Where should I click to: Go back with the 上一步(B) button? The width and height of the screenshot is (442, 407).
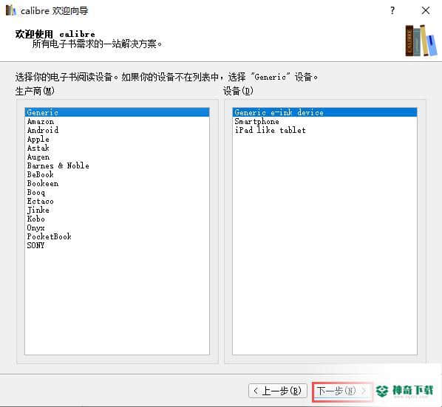278,391
